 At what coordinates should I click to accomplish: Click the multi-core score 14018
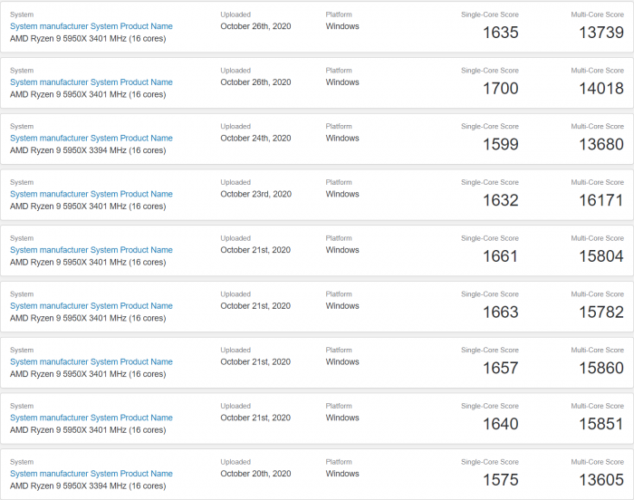(600, 89)
